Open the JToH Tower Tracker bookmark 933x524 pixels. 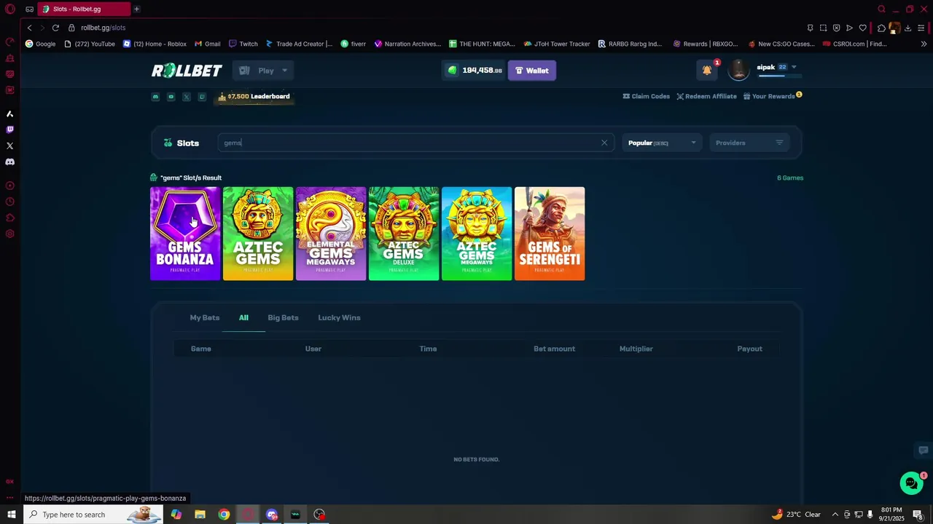pos(557,44)
